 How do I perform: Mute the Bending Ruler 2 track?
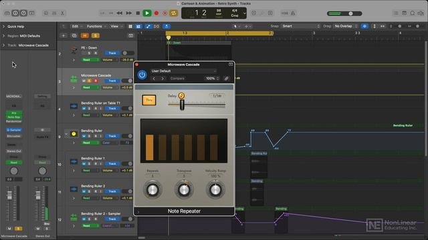coord(84,191)
